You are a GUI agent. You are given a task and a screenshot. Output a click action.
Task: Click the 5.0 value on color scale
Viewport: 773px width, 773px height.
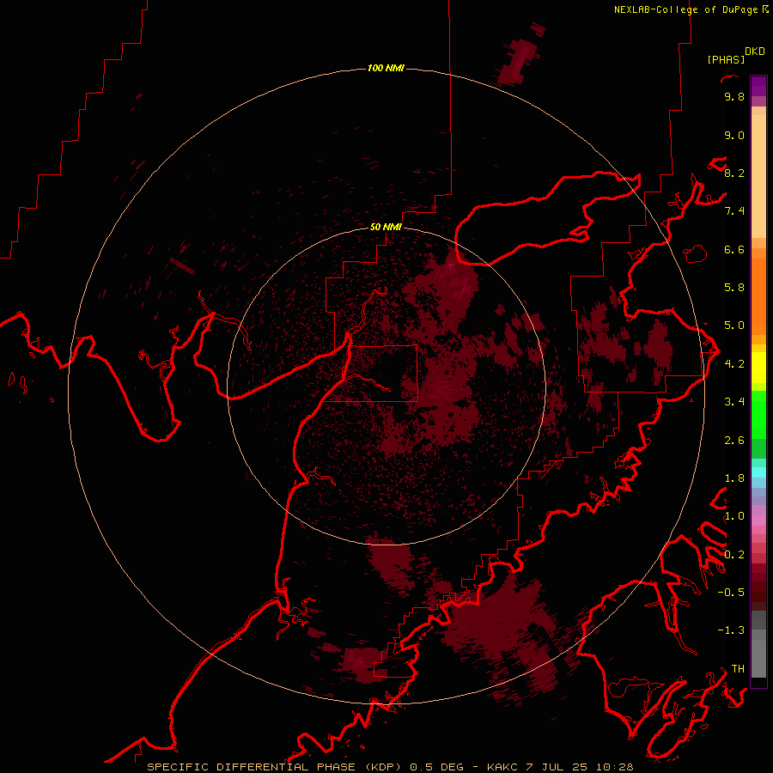734,326
